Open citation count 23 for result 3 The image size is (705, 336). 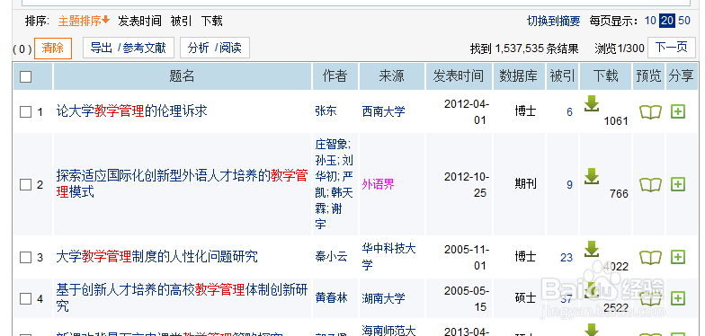(x=567, y=257)
